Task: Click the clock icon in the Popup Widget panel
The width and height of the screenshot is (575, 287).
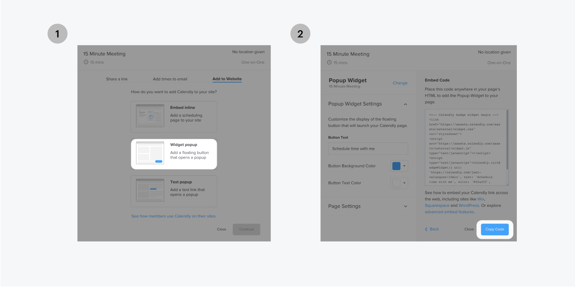Action: click(329, 62)
